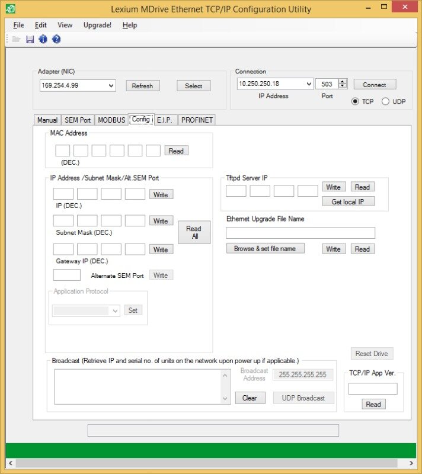This screenshot has width=422, height=474.
Task: Click the horizontal scrollbar left arrow
Action: click(11, 463)
